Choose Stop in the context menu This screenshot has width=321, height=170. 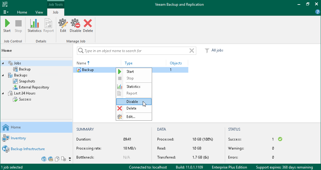tap(134, 78)
